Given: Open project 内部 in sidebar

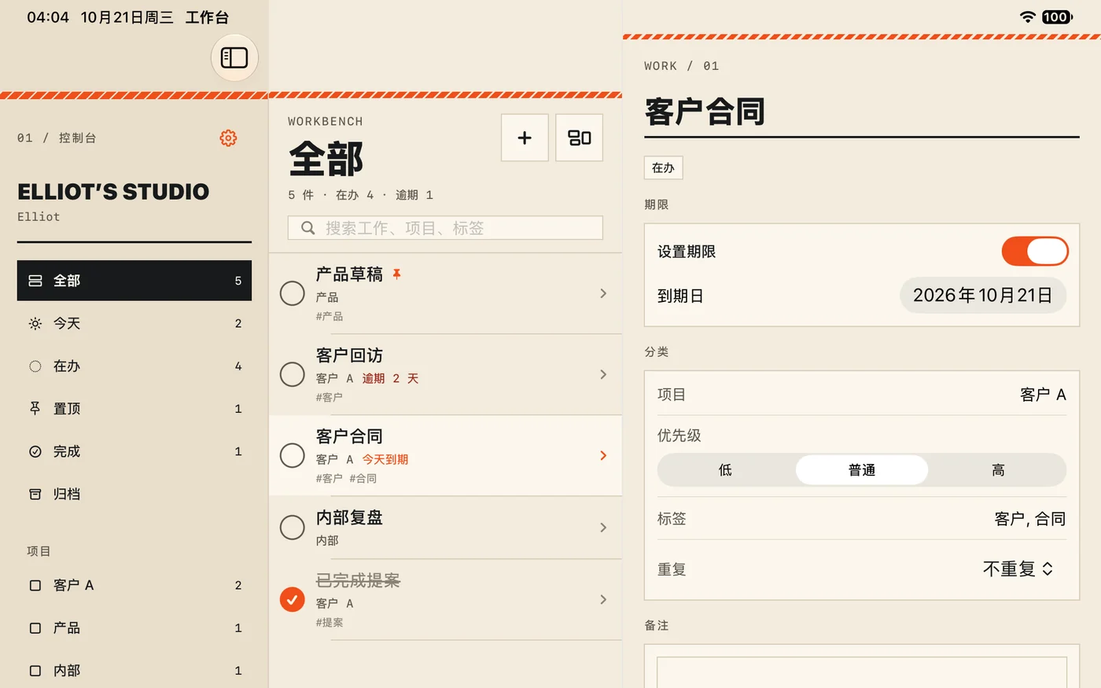Looking at the screenshot, I should point(134,671).
